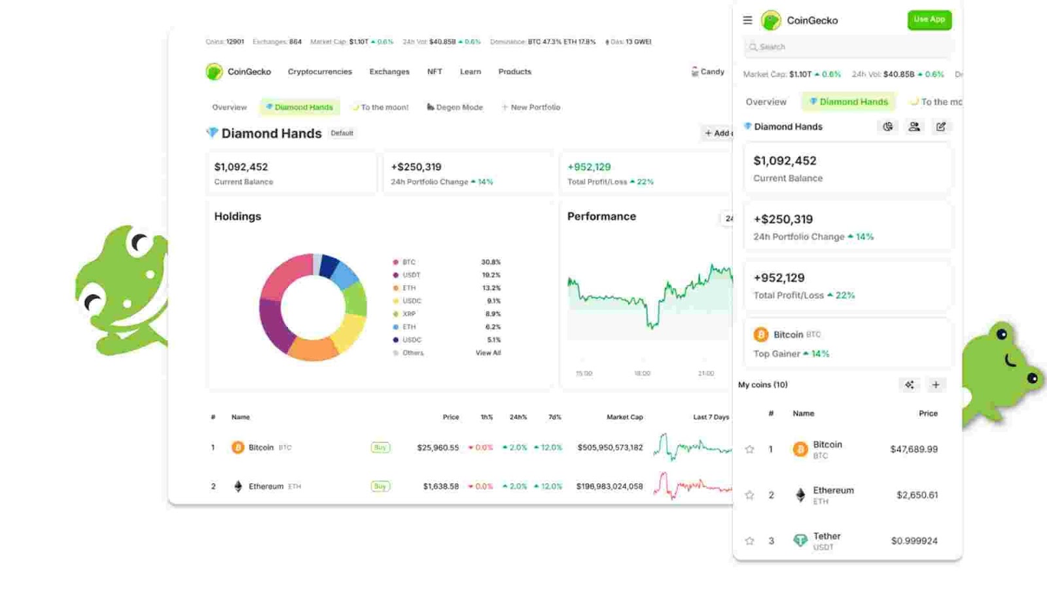The height and width of the screenshot is (589, 1047).
Task: Click the Default badge next to Diamond Hands
Action: pyautogui.click(x=342, y=133)
